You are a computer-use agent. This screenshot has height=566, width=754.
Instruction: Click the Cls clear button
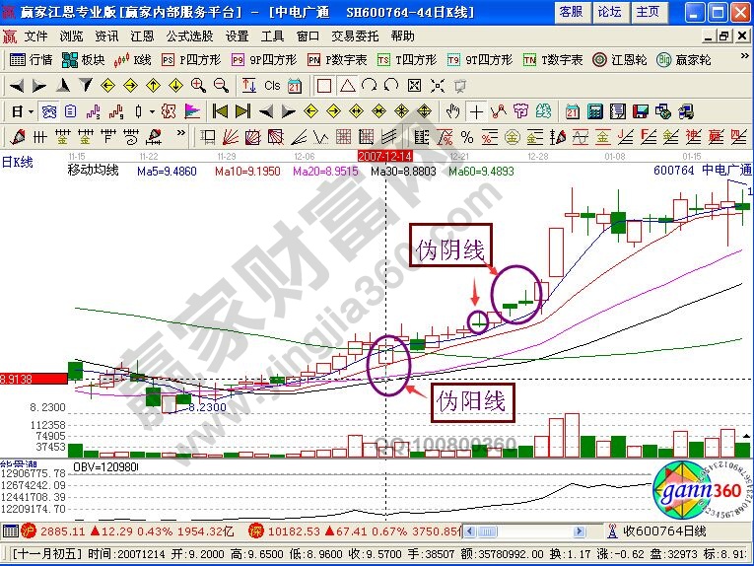272,86
